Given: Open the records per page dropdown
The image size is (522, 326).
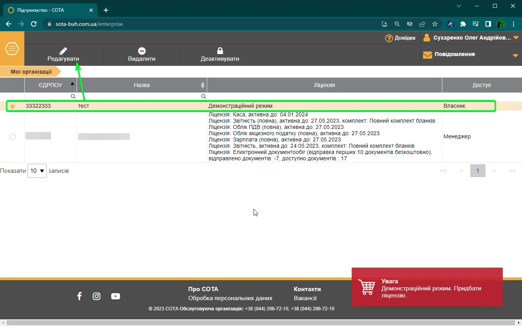Looking at the screenshot, I should click(37, 171).
